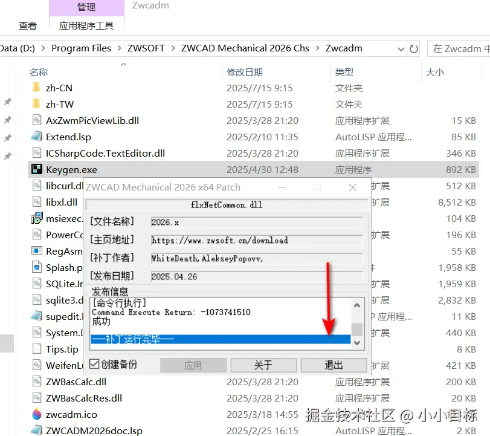Click the Zwcadm breadcrumb in address bar

point(344,48)
